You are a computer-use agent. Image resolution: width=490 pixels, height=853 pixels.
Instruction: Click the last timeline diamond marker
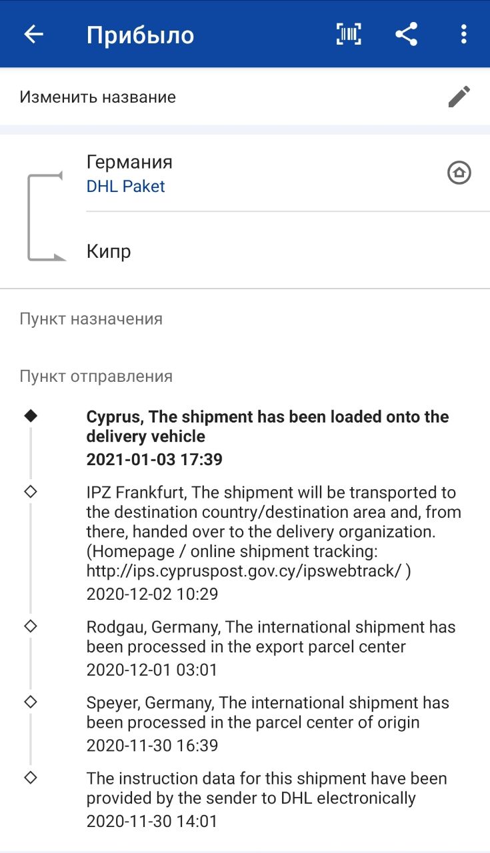pyautogui.click(x=31, y=778)
